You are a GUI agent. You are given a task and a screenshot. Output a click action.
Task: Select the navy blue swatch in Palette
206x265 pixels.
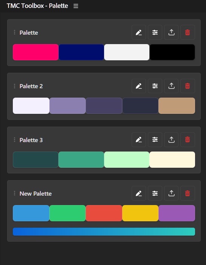(x=81, y=52)
